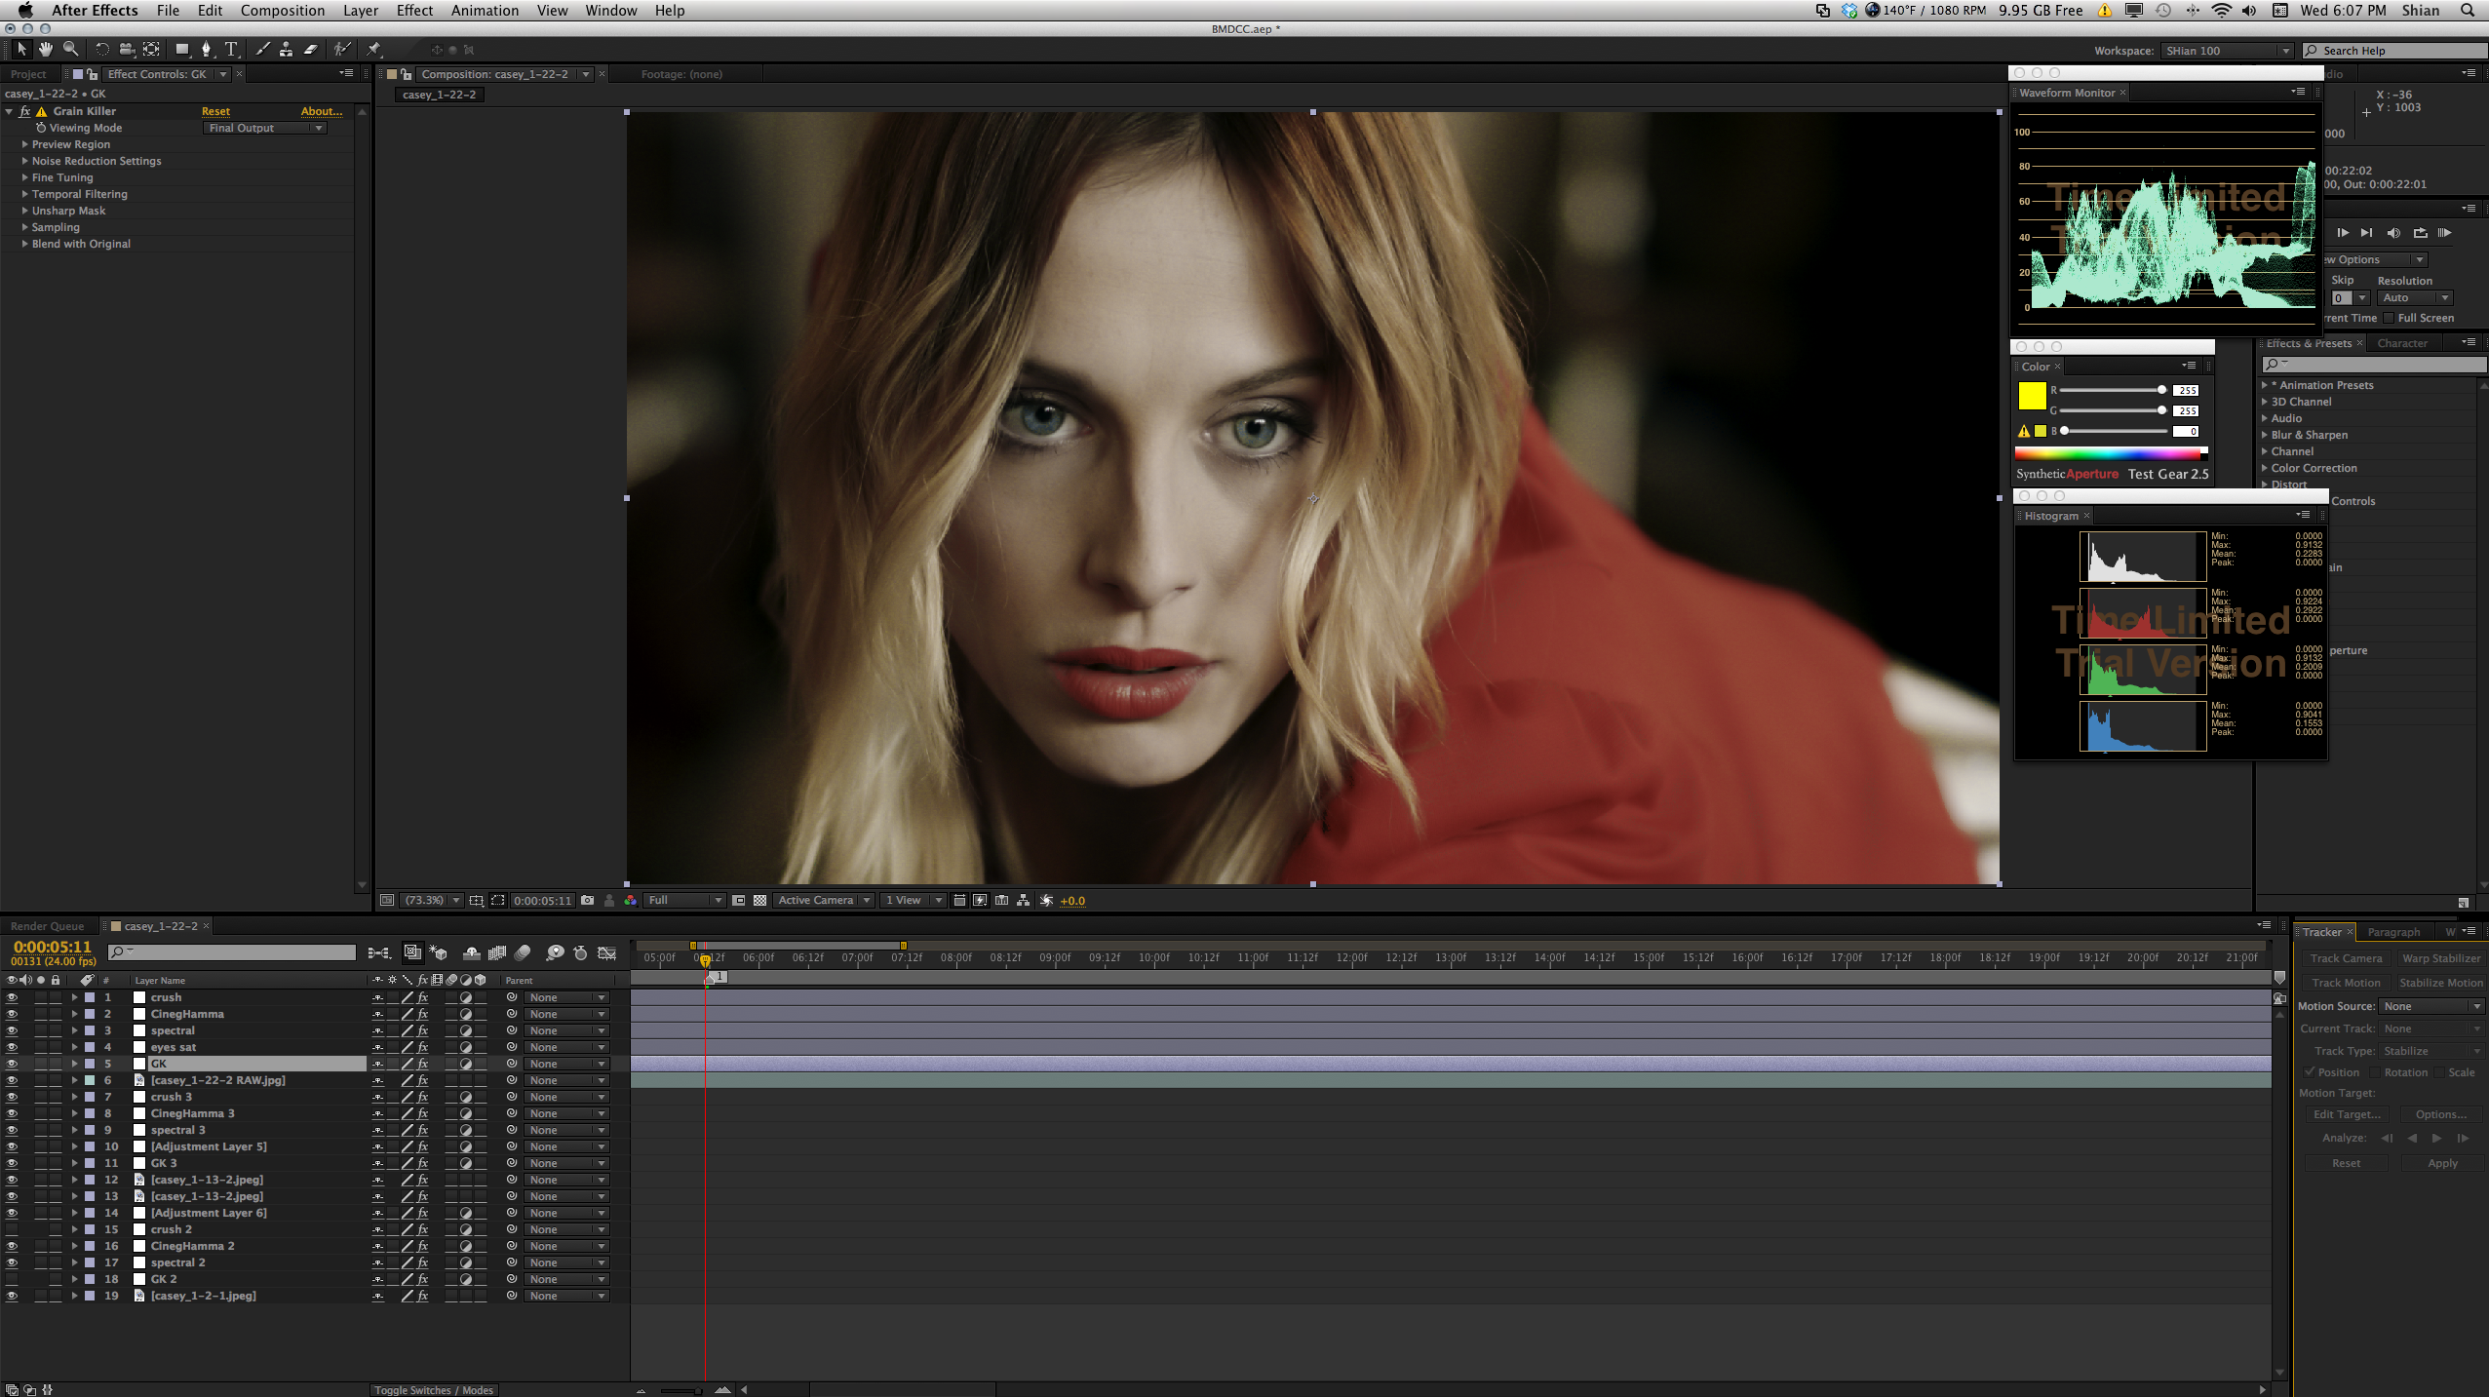The image size is (2489, 1397).
Task: Select the Zoom magnifier tool
Action: [71, 49]
